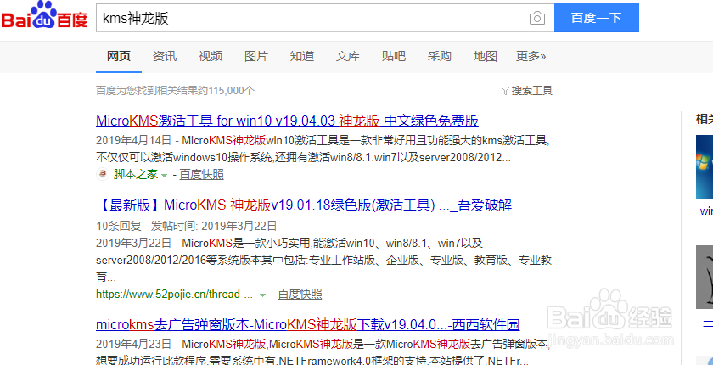Click the search input containing kms神龙版
Viewport: 713px width, 365px height.
pos(312,18)
